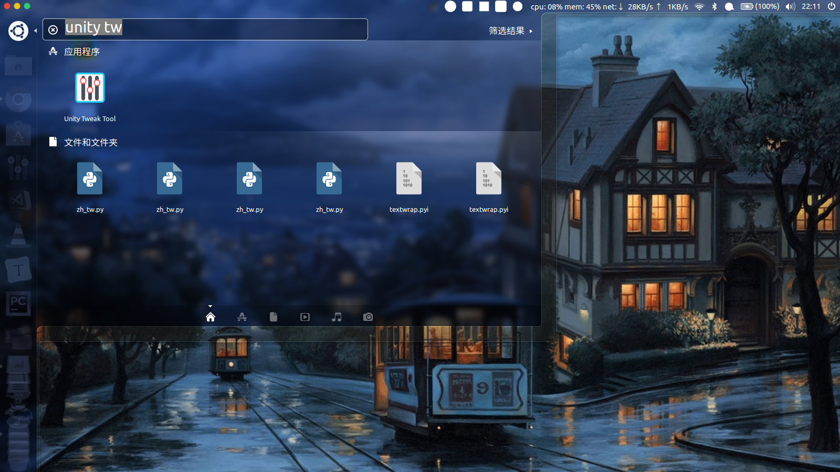Expand the 筛选结果 filter panel
Screen dimensions: 840x472
[x=510, y=31]
